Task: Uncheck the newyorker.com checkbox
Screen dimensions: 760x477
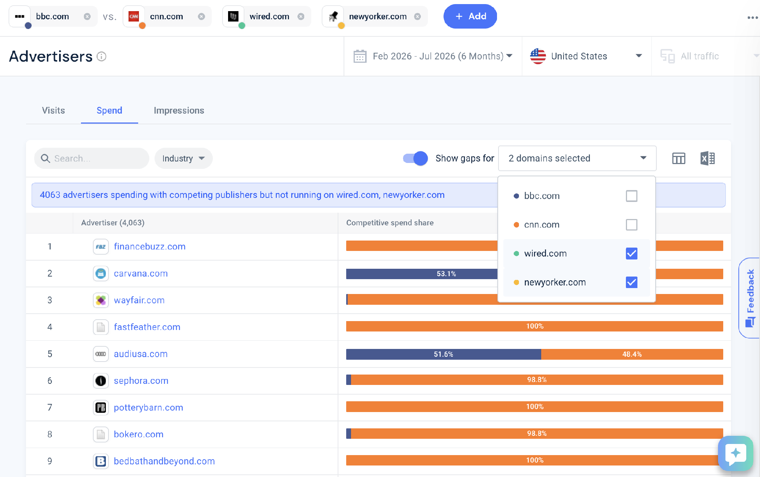Action: pyautogui.click(x=631, y=282)
